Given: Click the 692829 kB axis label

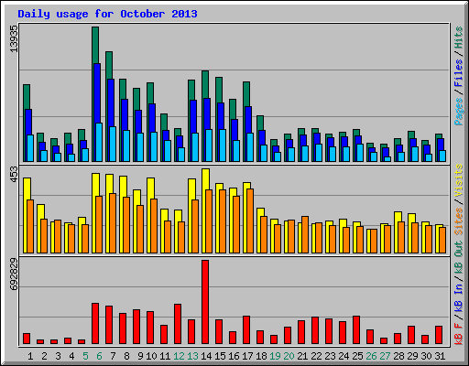Looking at the screenshot, I should 14,274.
